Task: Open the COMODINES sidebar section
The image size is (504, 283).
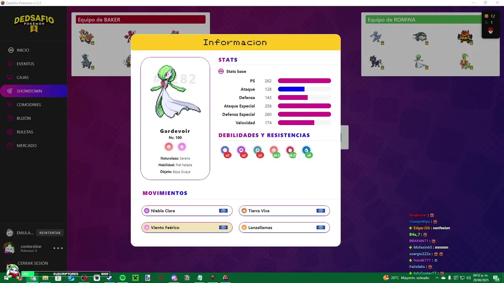Action: 33,105
